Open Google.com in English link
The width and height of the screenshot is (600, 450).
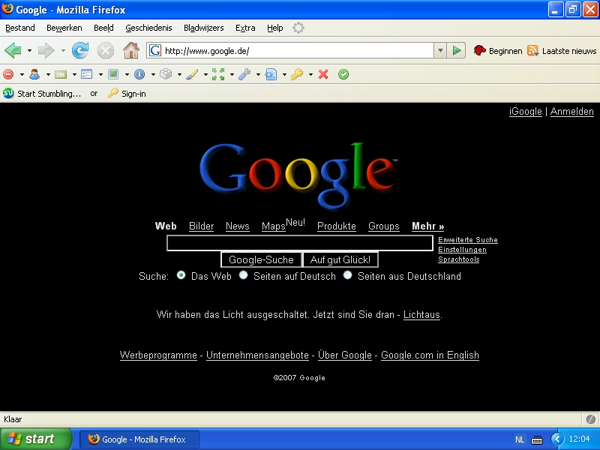pos(430,355)
